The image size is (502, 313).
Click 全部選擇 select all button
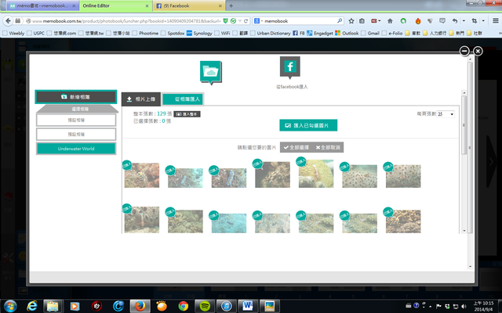tap(296, 148)
